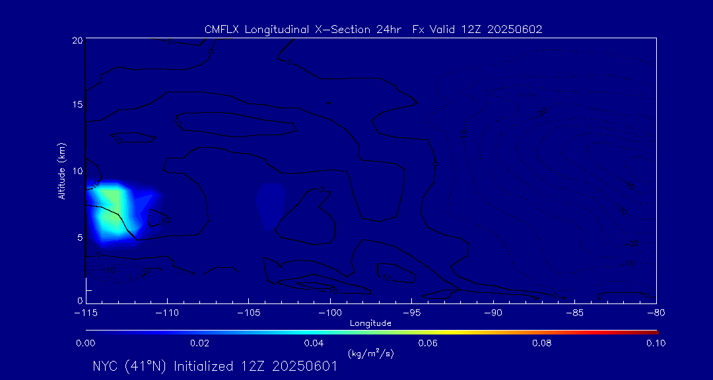Click the colorbar value 0.06
The height and width of the screenshot is (380, 713).
coord(428,343)
